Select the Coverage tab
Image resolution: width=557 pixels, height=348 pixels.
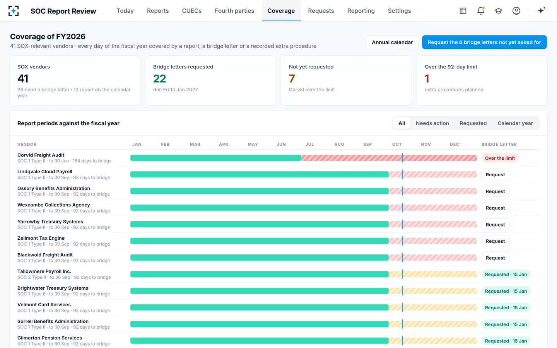(281, 11)
